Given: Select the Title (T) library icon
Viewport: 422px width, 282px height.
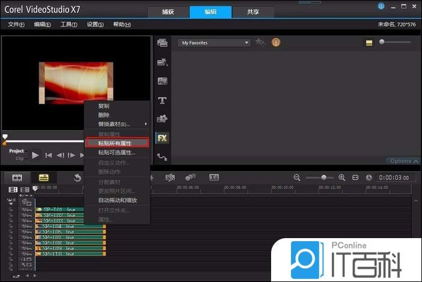Looking at the screenshot, I should click(162, 100).
